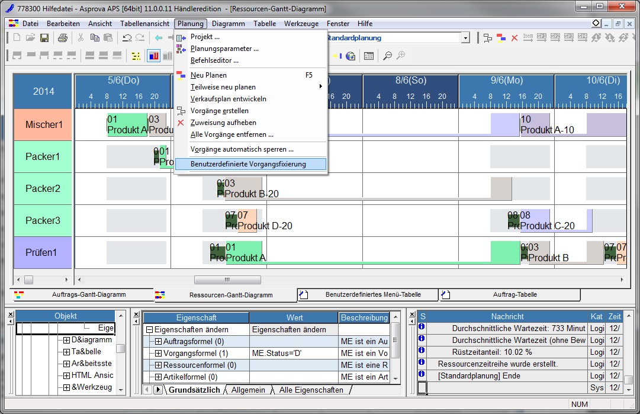640x414 pixels.
Task: Click the red X unassign icon in toolbar
Action: pos(514,38)
